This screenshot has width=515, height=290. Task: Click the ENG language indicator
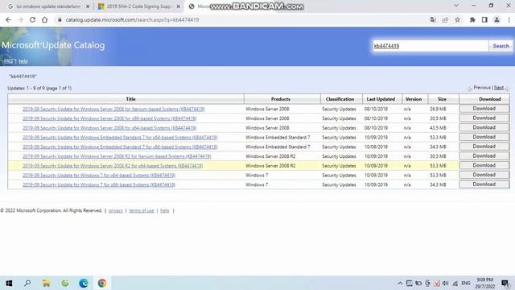pyautogui.click(x=466, y=283)
